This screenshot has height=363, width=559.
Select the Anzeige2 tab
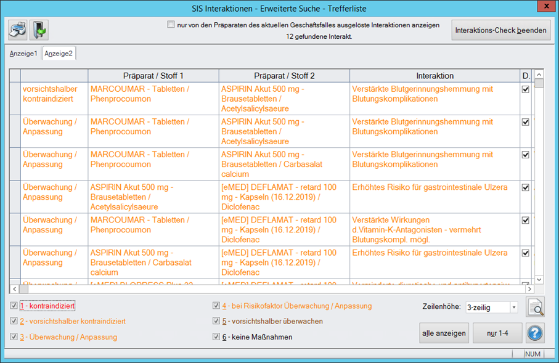coord(59,54)
